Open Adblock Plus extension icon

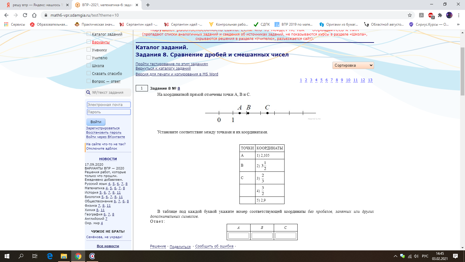point(431,15)
